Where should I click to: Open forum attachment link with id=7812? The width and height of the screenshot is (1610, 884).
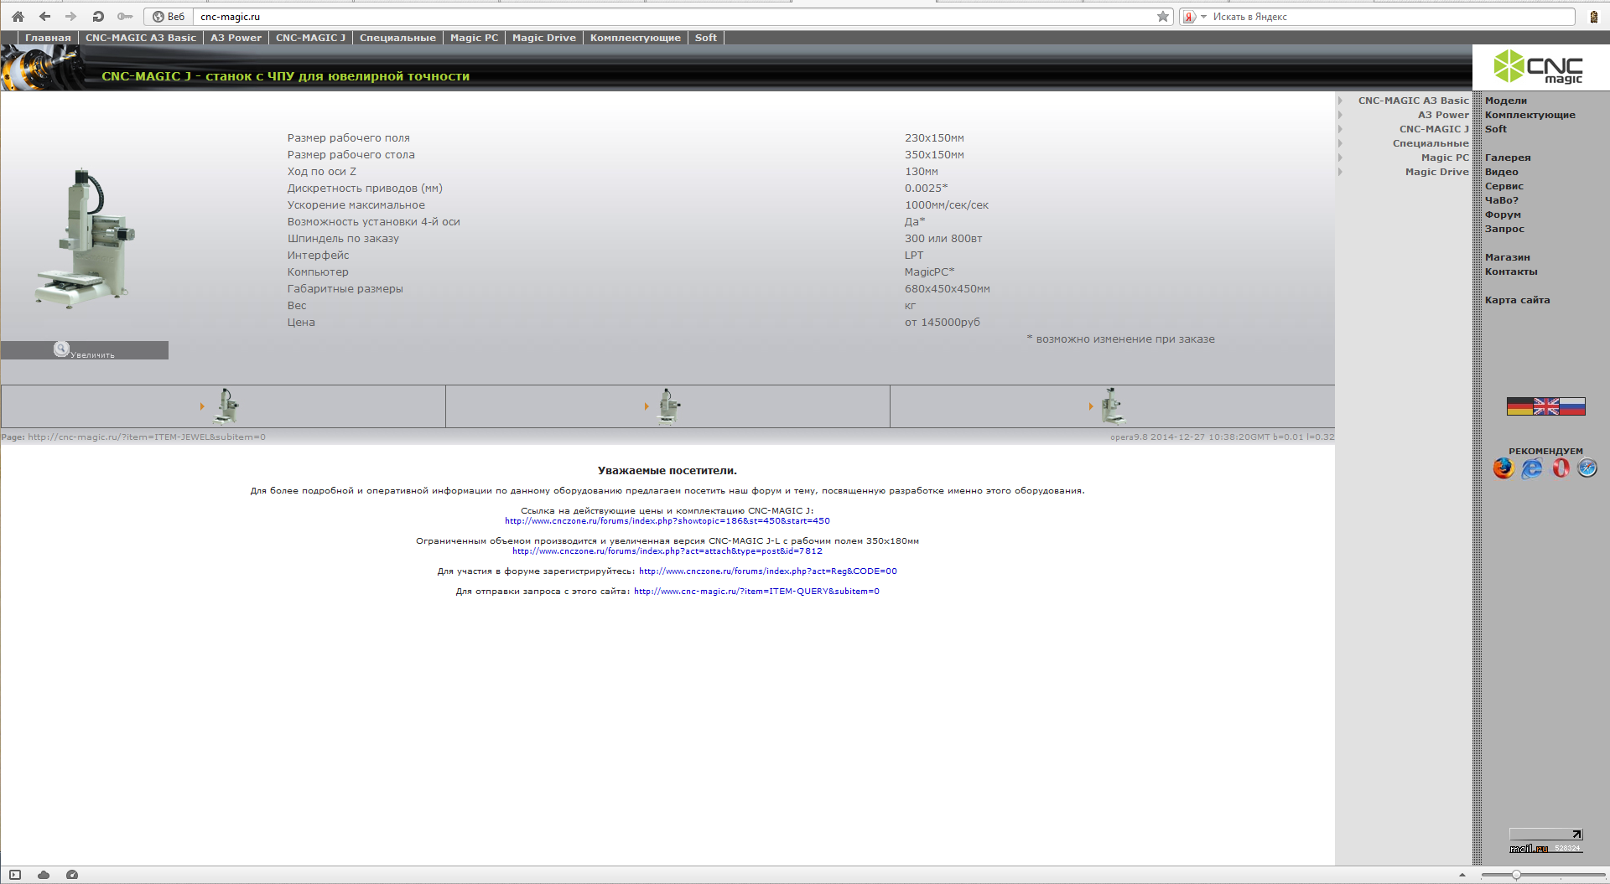tap(667, 551)
